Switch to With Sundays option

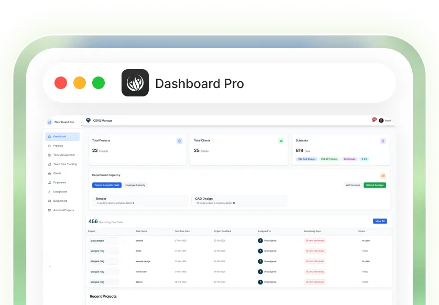tap(353, 185)
